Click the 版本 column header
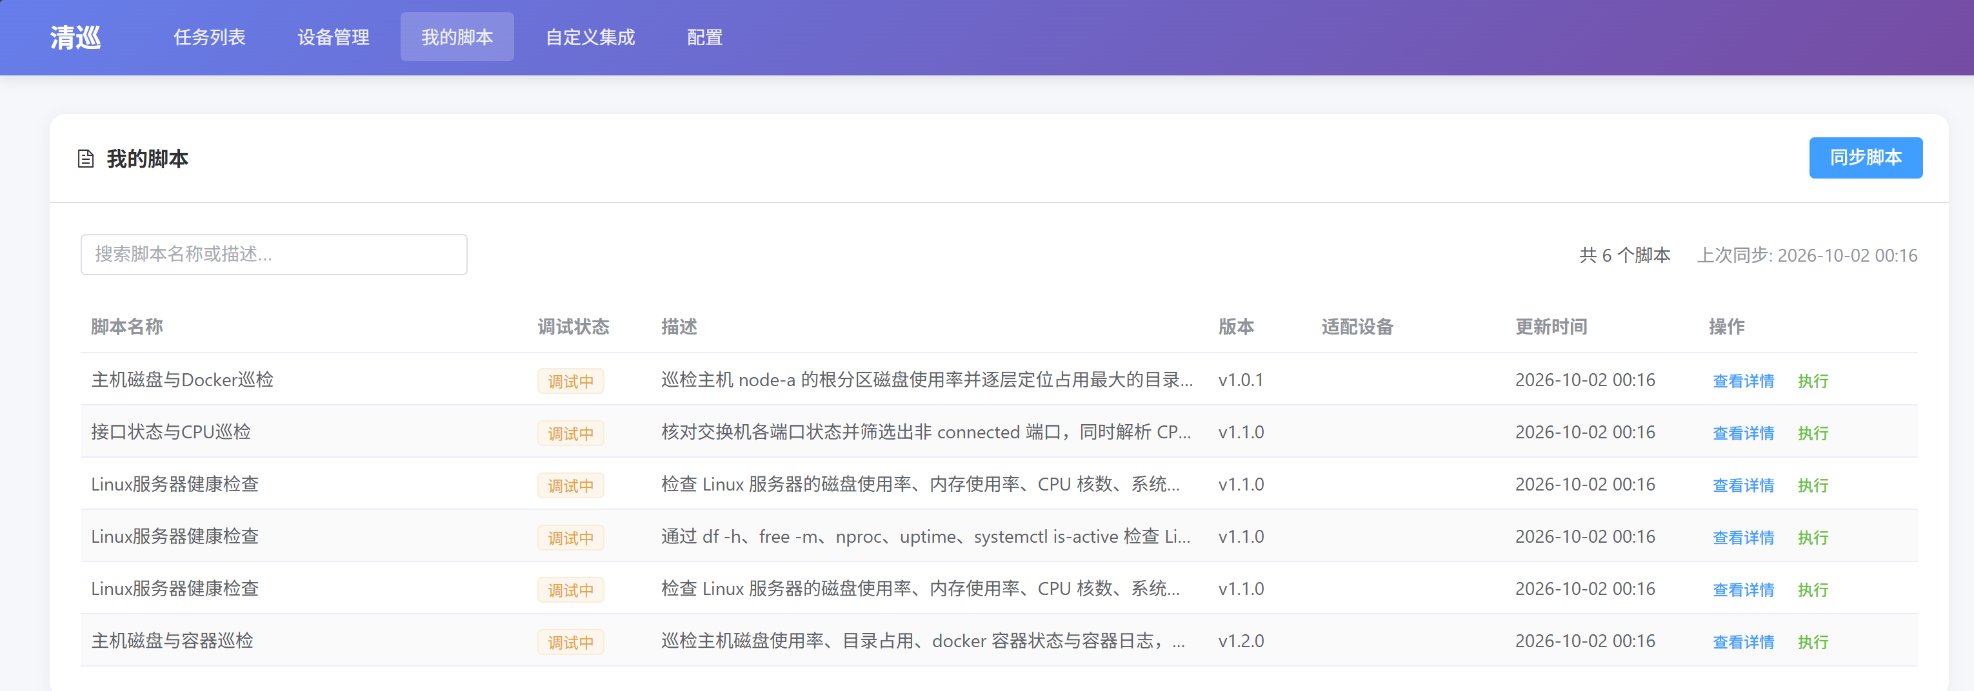 click(x=1236, y=326)
